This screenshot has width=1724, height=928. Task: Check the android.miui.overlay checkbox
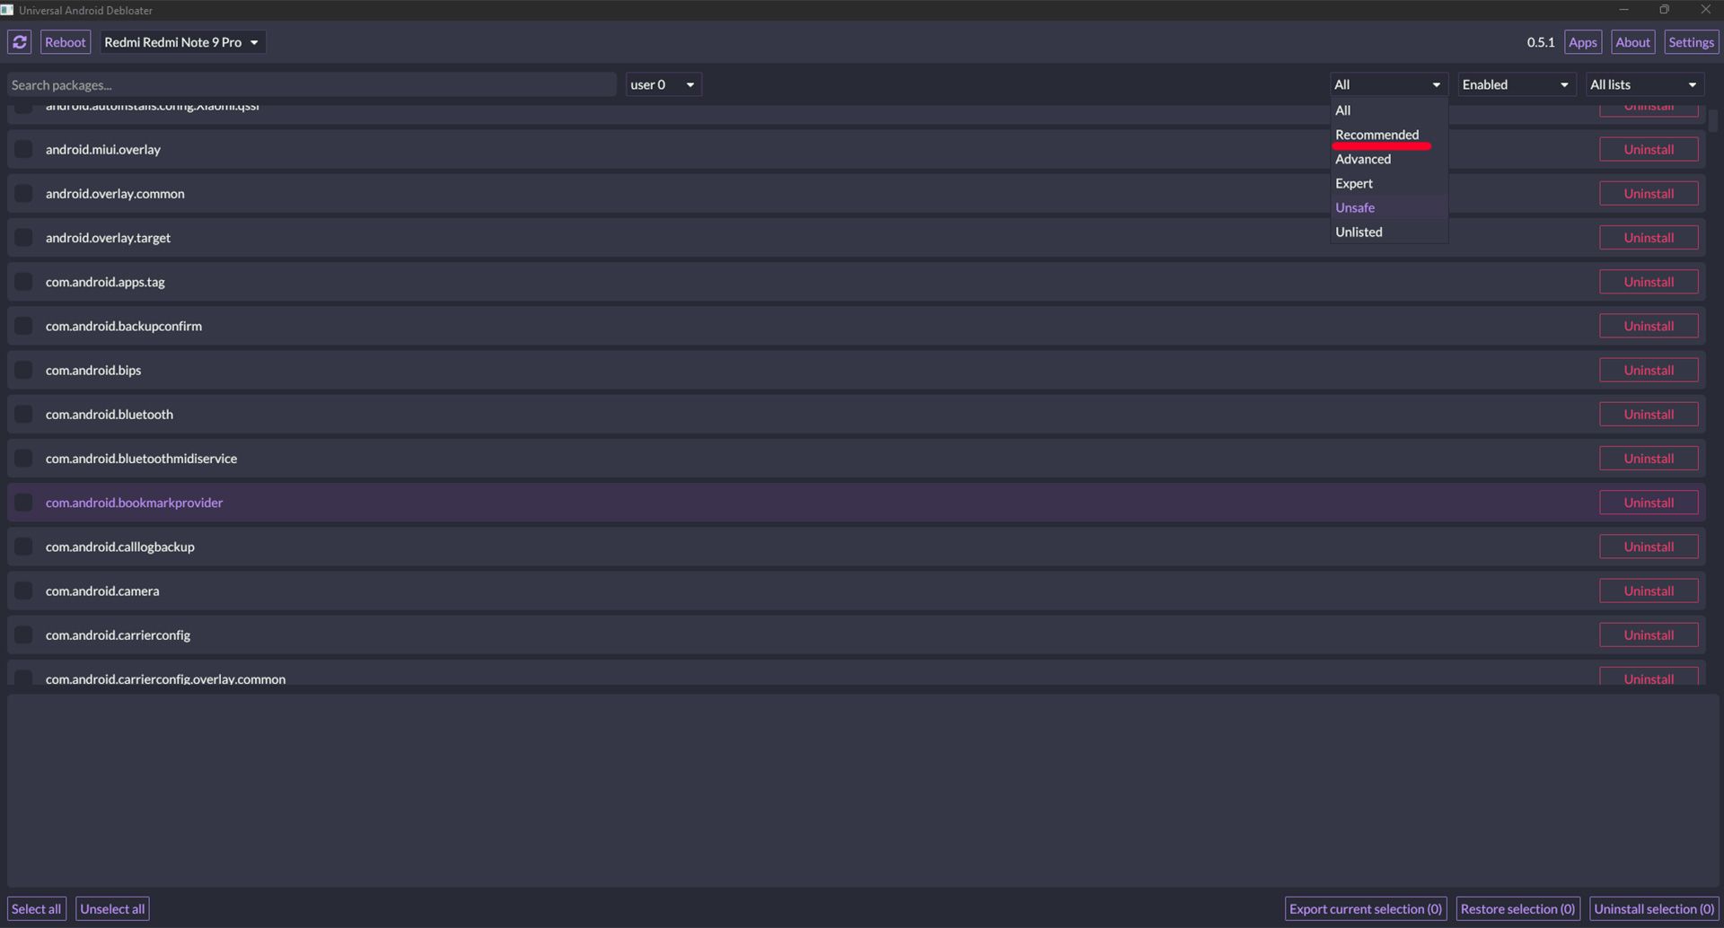(x=23, y=149)
